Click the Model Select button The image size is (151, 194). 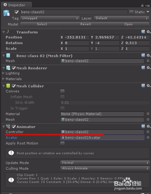click(42, 24)
